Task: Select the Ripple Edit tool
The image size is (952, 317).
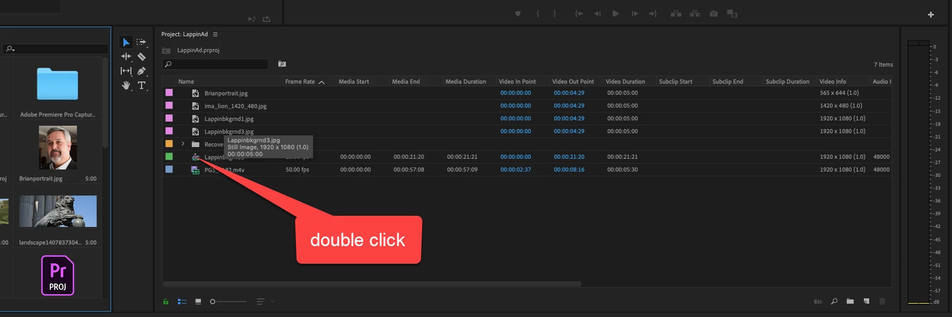Action: (x=126, y=56)
